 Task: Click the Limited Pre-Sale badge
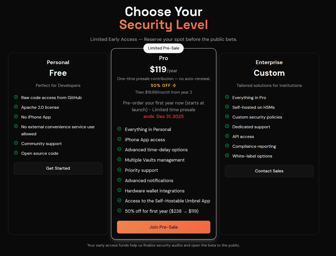pos(164,48)
